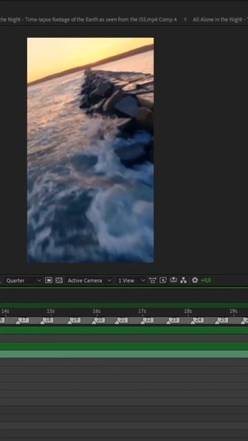Click the 16s mark on the time ruler
248x441 pixels.
tap(96, 311)
